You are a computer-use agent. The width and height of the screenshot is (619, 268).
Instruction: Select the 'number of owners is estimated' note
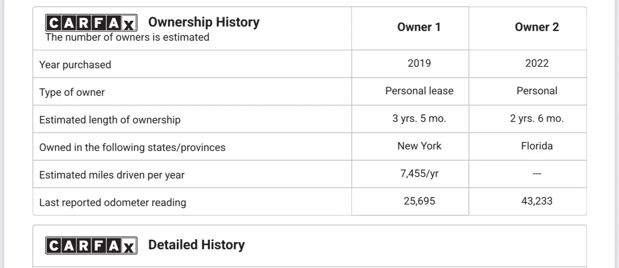(127, 37)
